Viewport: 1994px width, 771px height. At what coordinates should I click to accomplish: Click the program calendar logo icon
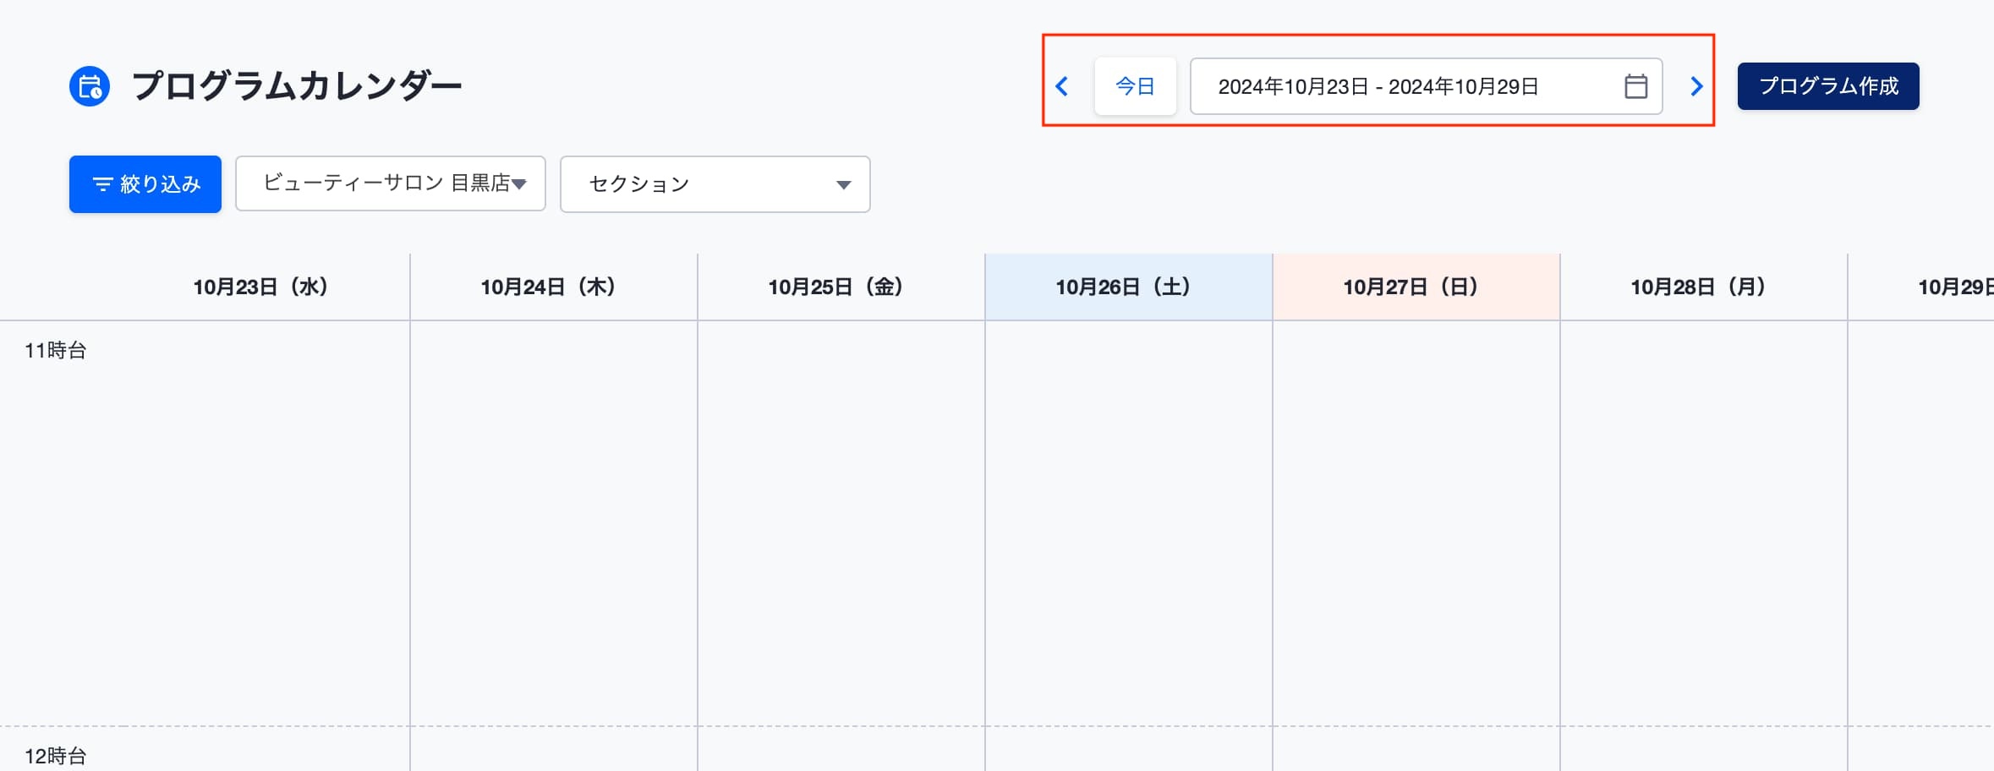pos(90,86)
